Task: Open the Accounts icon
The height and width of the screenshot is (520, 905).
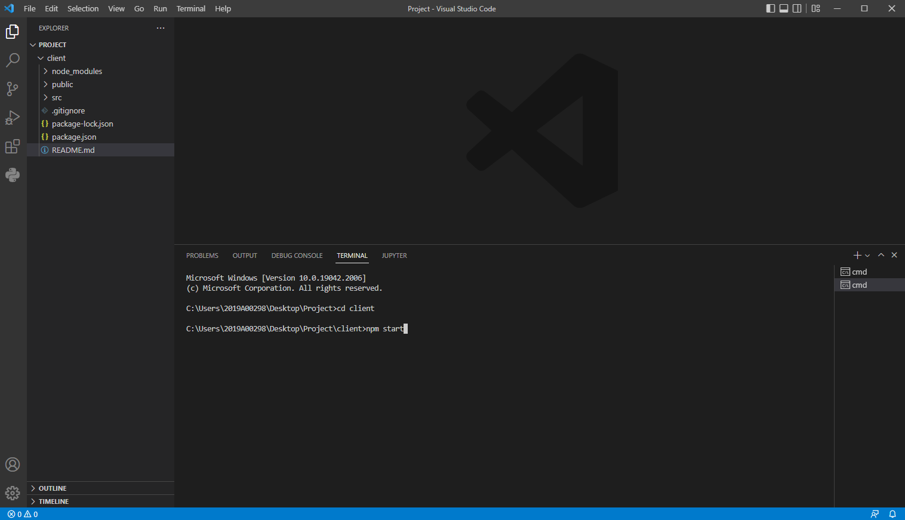Action: point(13,464)
